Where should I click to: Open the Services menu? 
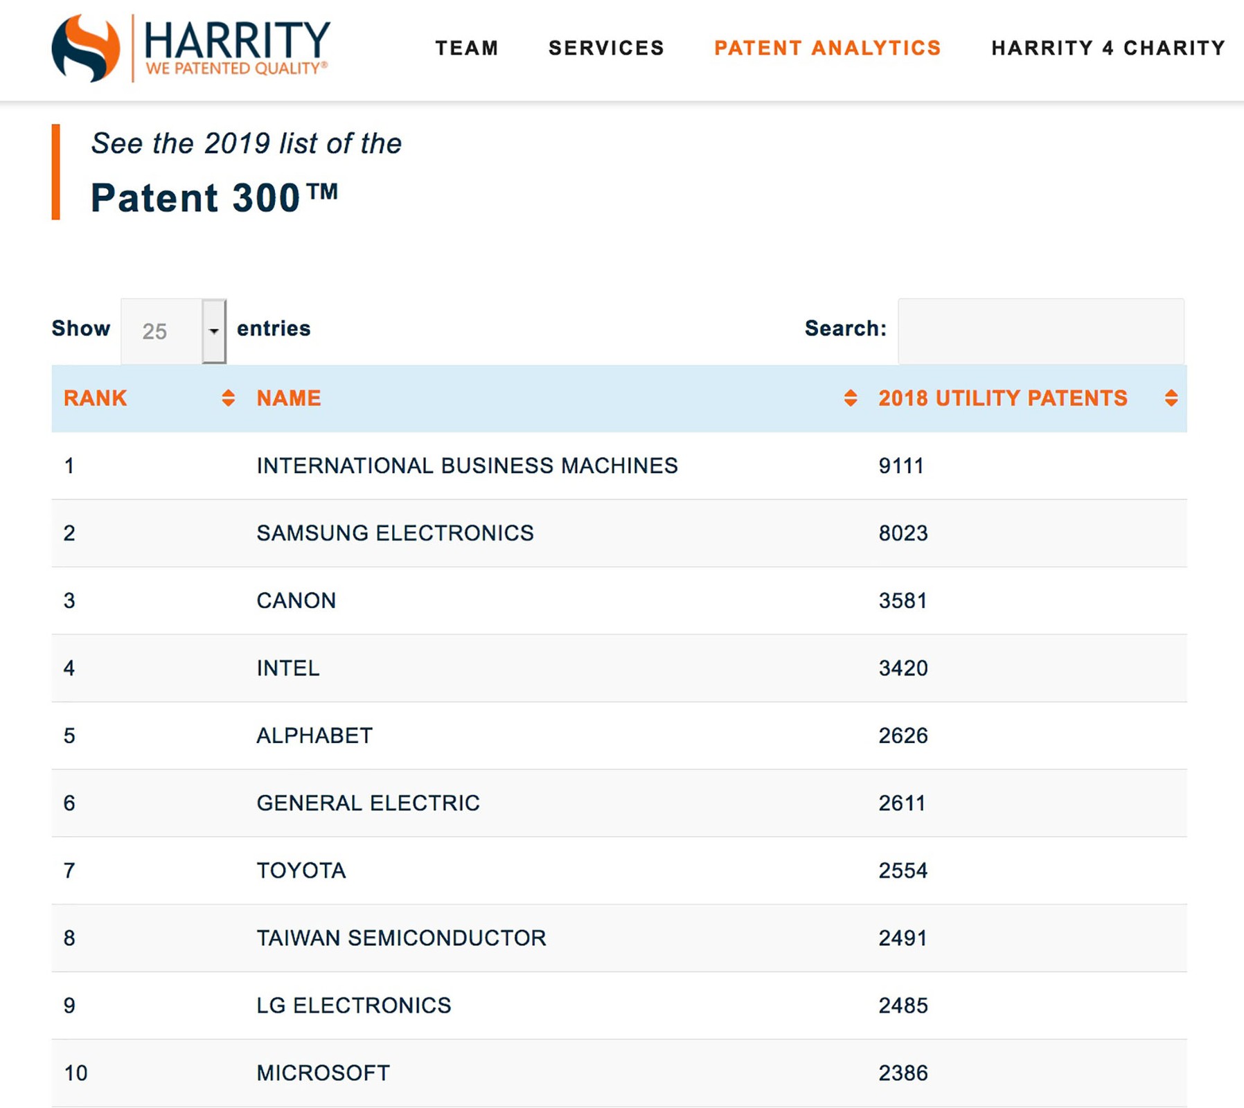(606, 48)
